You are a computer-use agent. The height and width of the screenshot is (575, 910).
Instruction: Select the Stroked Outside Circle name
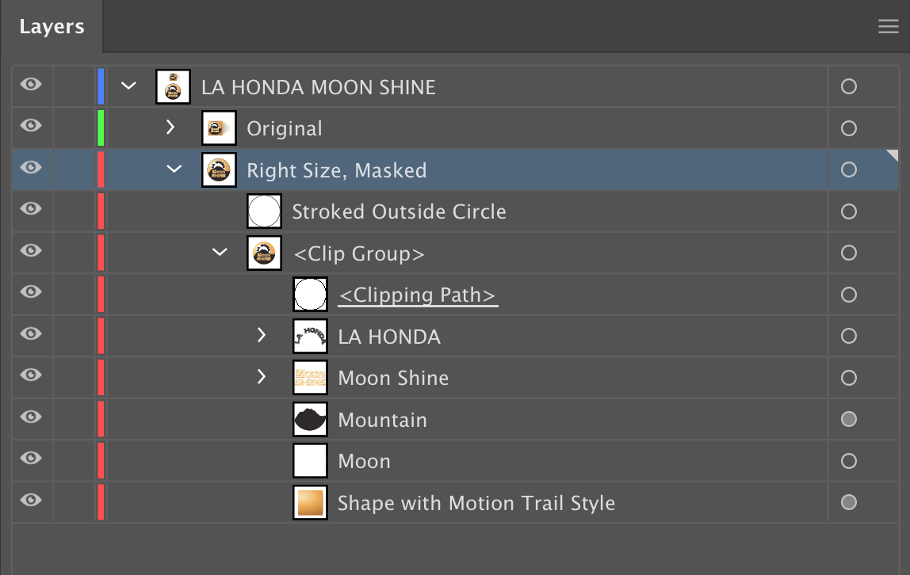coord(399,211)
